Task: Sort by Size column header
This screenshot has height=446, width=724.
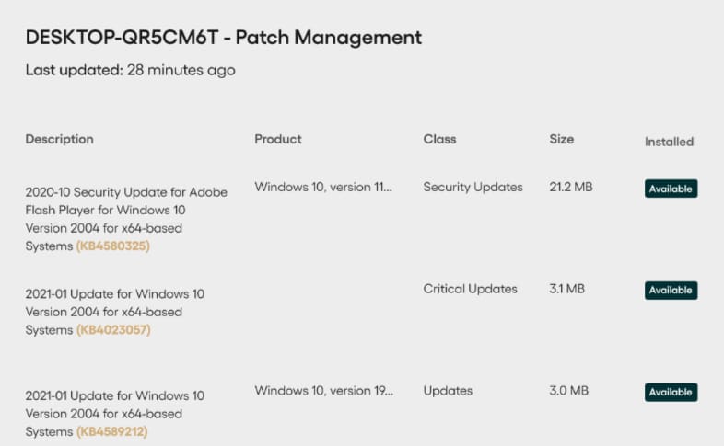Action: [x=562, y=139]
